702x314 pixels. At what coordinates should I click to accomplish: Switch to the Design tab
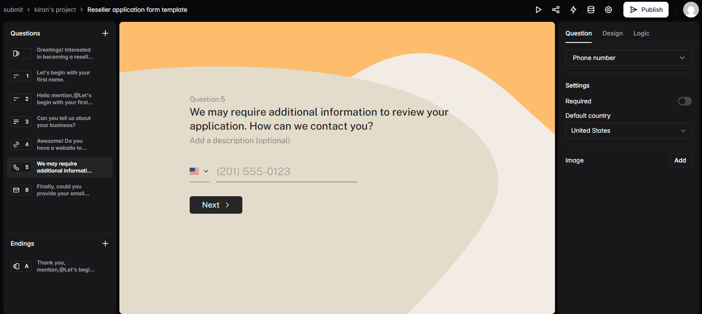[612, 33]
